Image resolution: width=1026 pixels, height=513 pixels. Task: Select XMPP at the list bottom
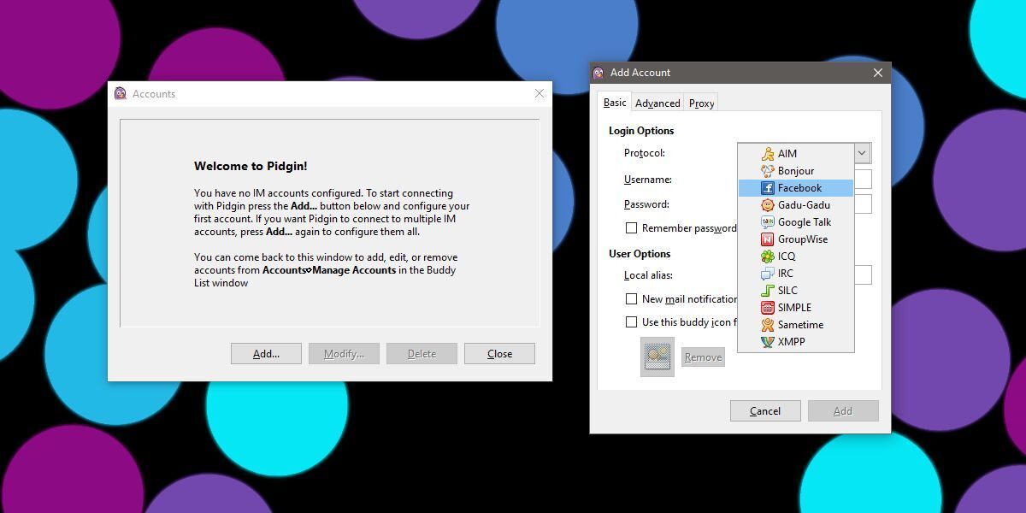click(x=792, y=341)
